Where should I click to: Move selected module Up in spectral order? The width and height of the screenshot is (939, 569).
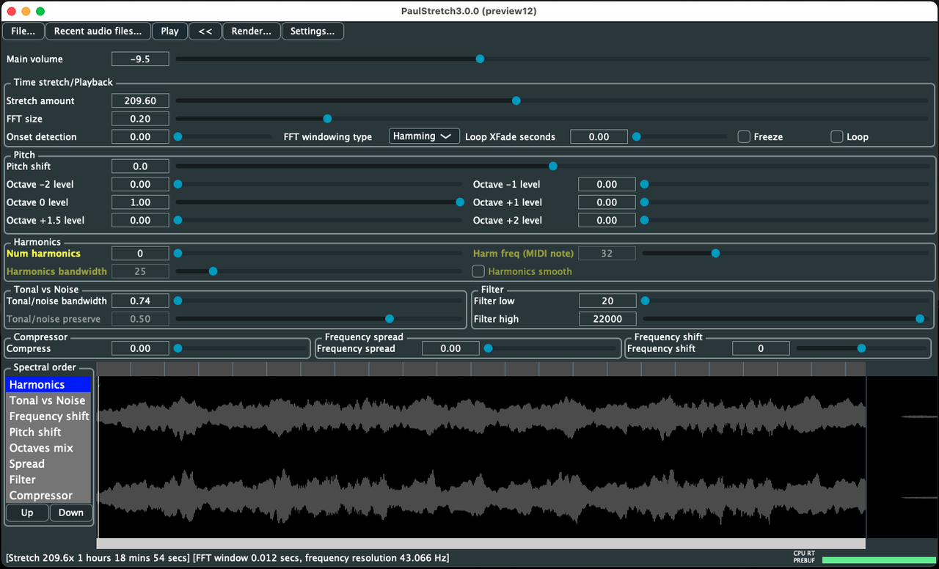tap(27, 513)
